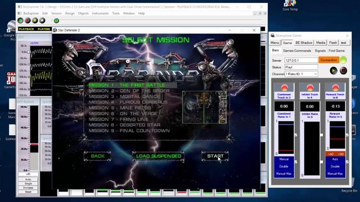Click the Increase button under threshold meter
360x202 pixels.
[x=28, y=188]
